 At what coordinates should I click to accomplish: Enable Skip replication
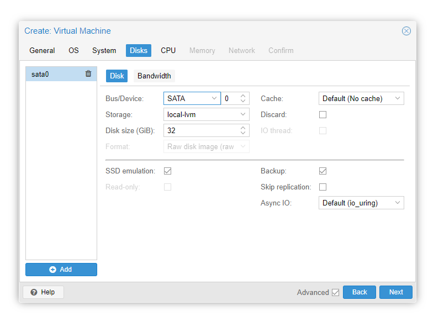[323, 187]
